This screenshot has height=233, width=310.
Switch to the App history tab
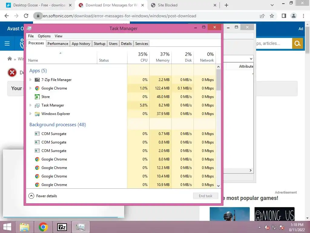point(81,44)
